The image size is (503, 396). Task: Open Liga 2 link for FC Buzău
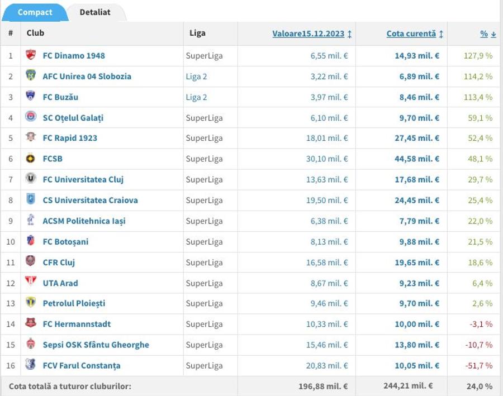[x=196, y=97]
